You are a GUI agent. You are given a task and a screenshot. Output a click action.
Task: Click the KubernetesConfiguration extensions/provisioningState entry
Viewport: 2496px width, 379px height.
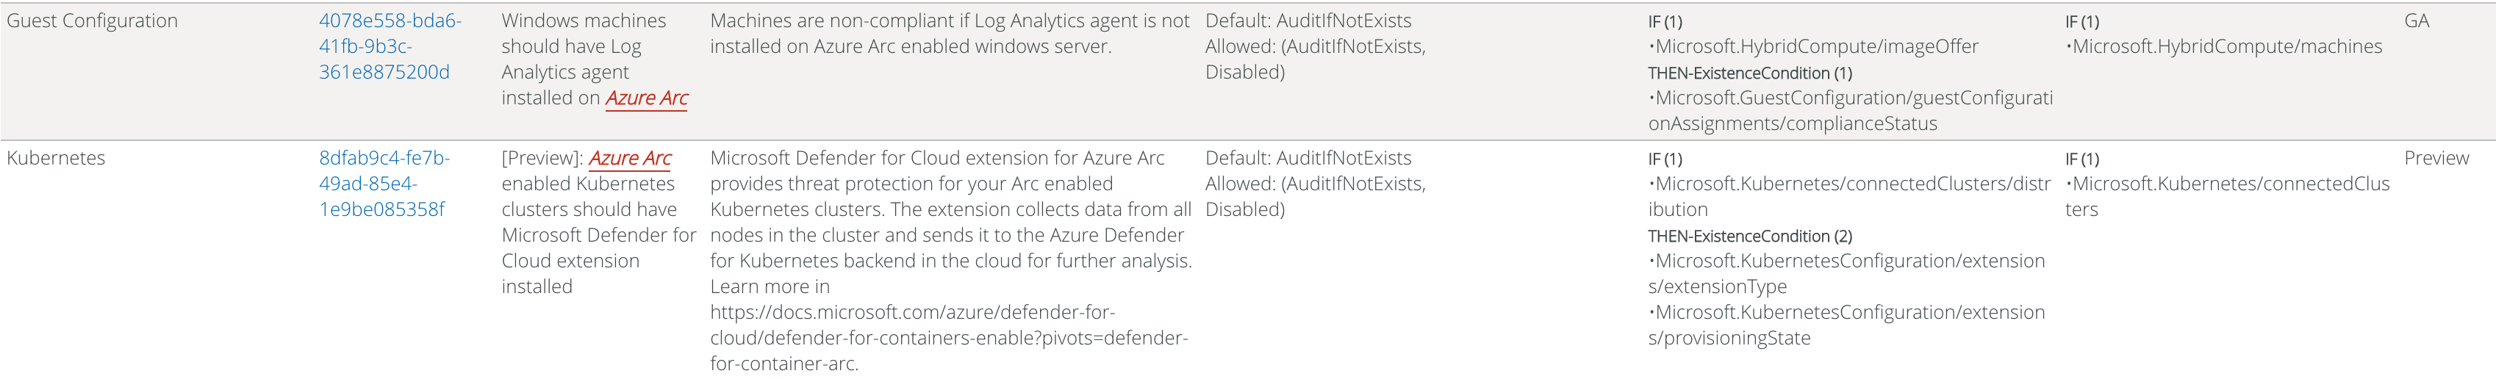1846,325
